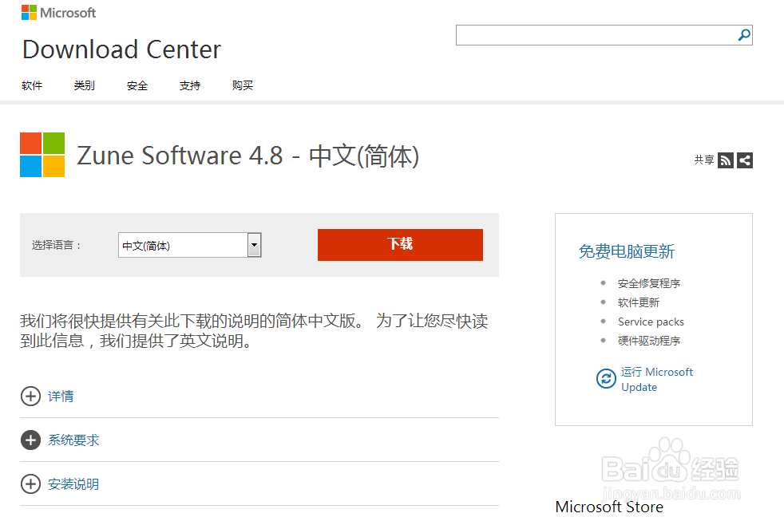
Task: Click the Zune Software colored tiles logo
Action: coord(42,154)
